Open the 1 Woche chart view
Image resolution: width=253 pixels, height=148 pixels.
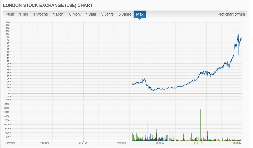coord(41,14)
